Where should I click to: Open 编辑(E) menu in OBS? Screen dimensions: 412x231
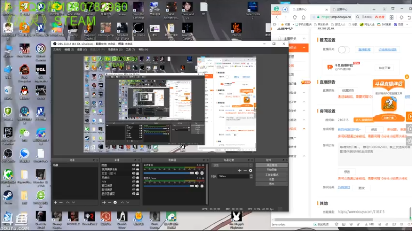pyautogui.click(x=70, y=49)
